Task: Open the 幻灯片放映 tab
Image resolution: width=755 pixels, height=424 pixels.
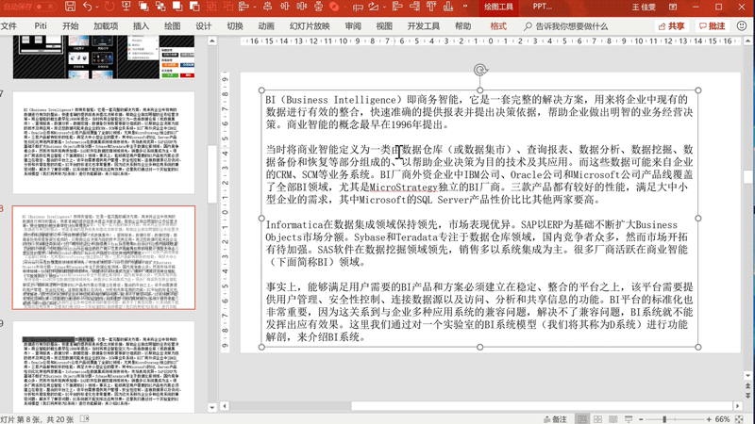Action: click(x=310, y=26)
